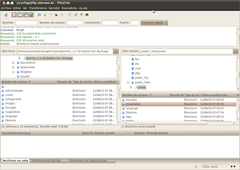Open the Sitio remoto path dropdown
Viewport: 240px width, 170px height.
pyautogui.click(x=236, y=52)
